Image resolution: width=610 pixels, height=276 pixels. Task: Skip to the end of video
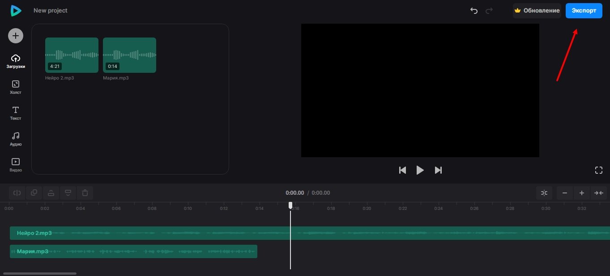[438, 170]
